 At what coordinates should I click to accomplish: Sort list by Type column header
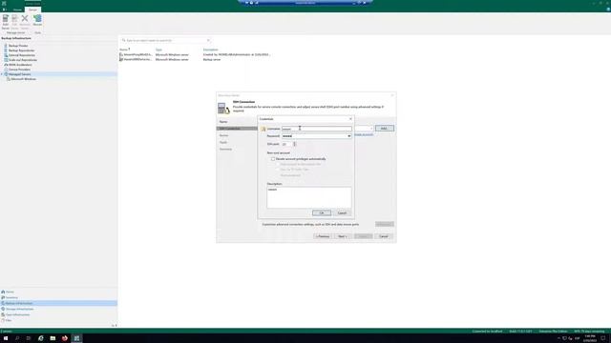(158, 50)
